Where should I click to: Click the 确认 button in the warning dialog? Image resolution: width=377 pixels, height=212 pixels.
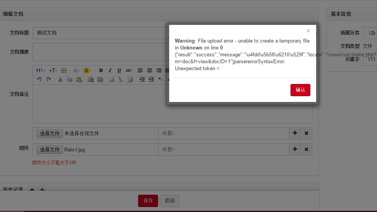tap(300, 90)
